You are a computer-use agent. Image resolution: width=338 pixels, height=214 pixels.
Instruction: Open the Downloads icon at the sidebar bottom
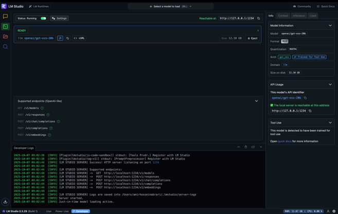click(x=6, y=202)
